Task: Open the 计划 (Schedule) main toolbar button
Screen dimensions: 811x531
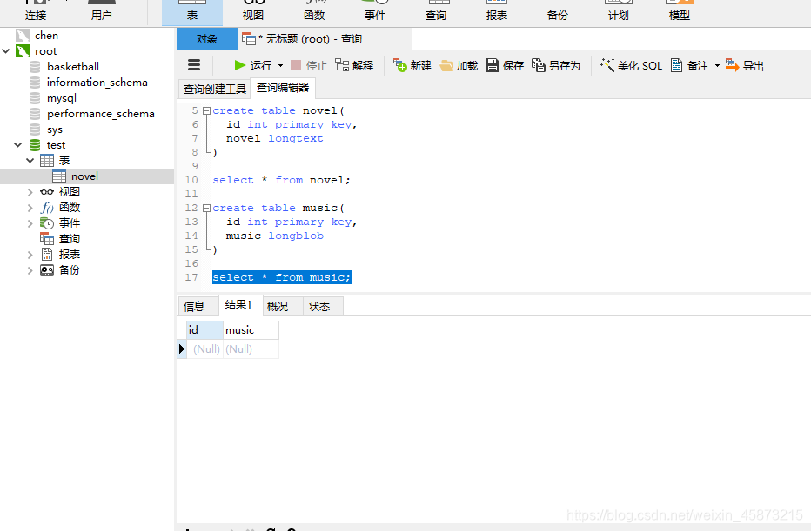Action: point(619,12)
